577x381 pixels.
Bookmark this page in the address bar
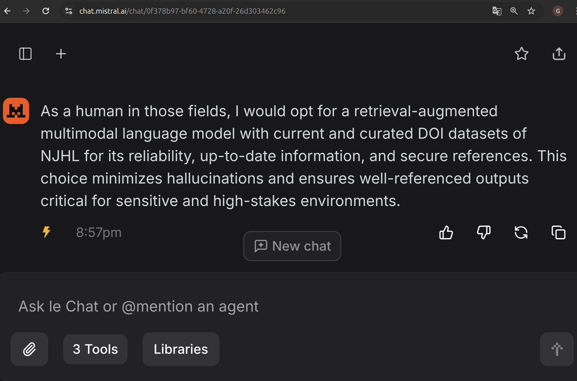coord(531,11)
